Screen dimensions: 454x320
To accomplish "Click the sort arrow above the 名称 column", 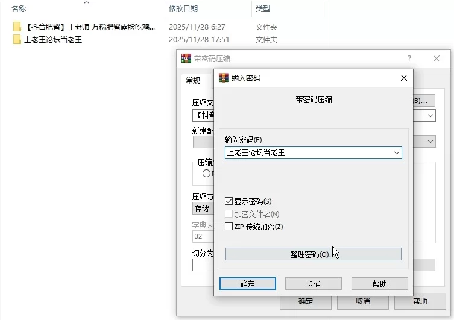I will click(86, 3).
